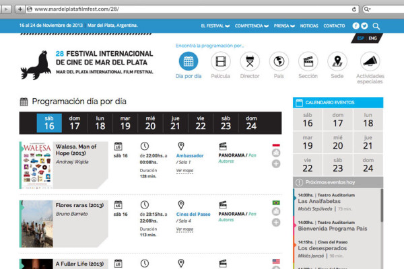Click the sea lion festival logo
The image size is (404, 269).
[x=36, y=65]
